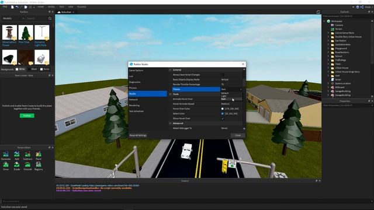Choose the Paint terrain tool
Screen dimensions: 374x210
click(39, 156)
